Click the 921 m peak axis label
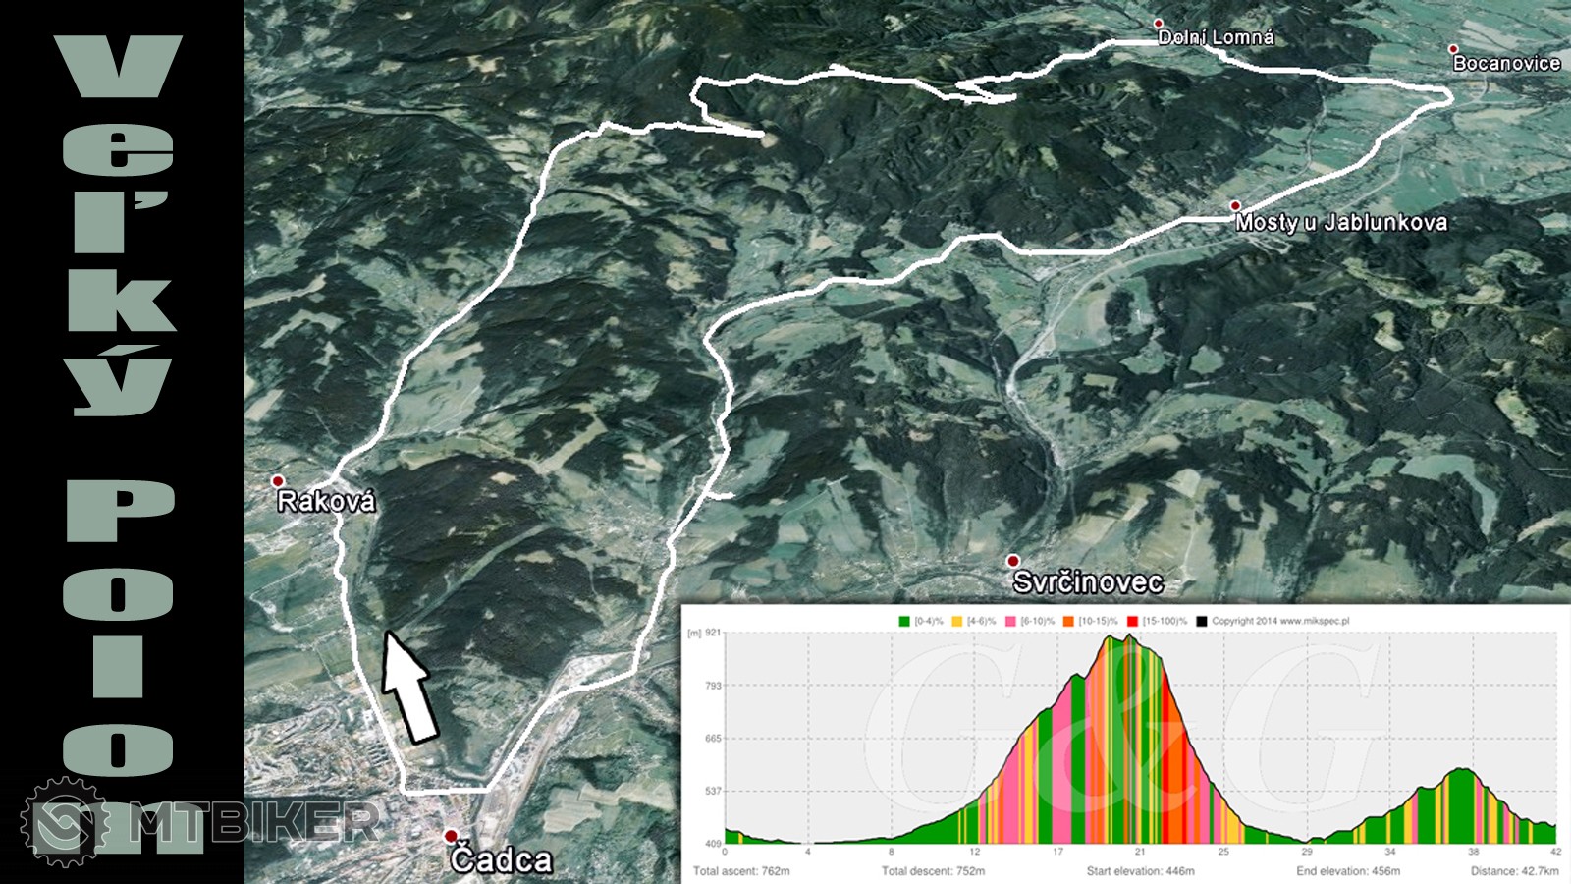This screenshot has height=884, width=1571. 713,634
